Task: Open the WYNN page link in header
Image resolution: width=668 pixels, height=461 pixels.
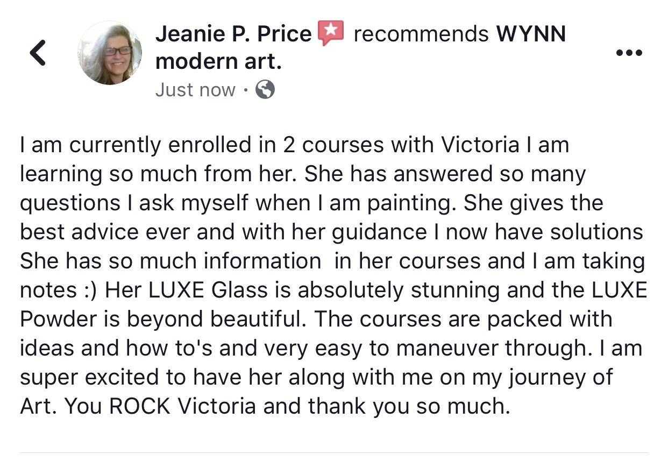Action: 530,34
